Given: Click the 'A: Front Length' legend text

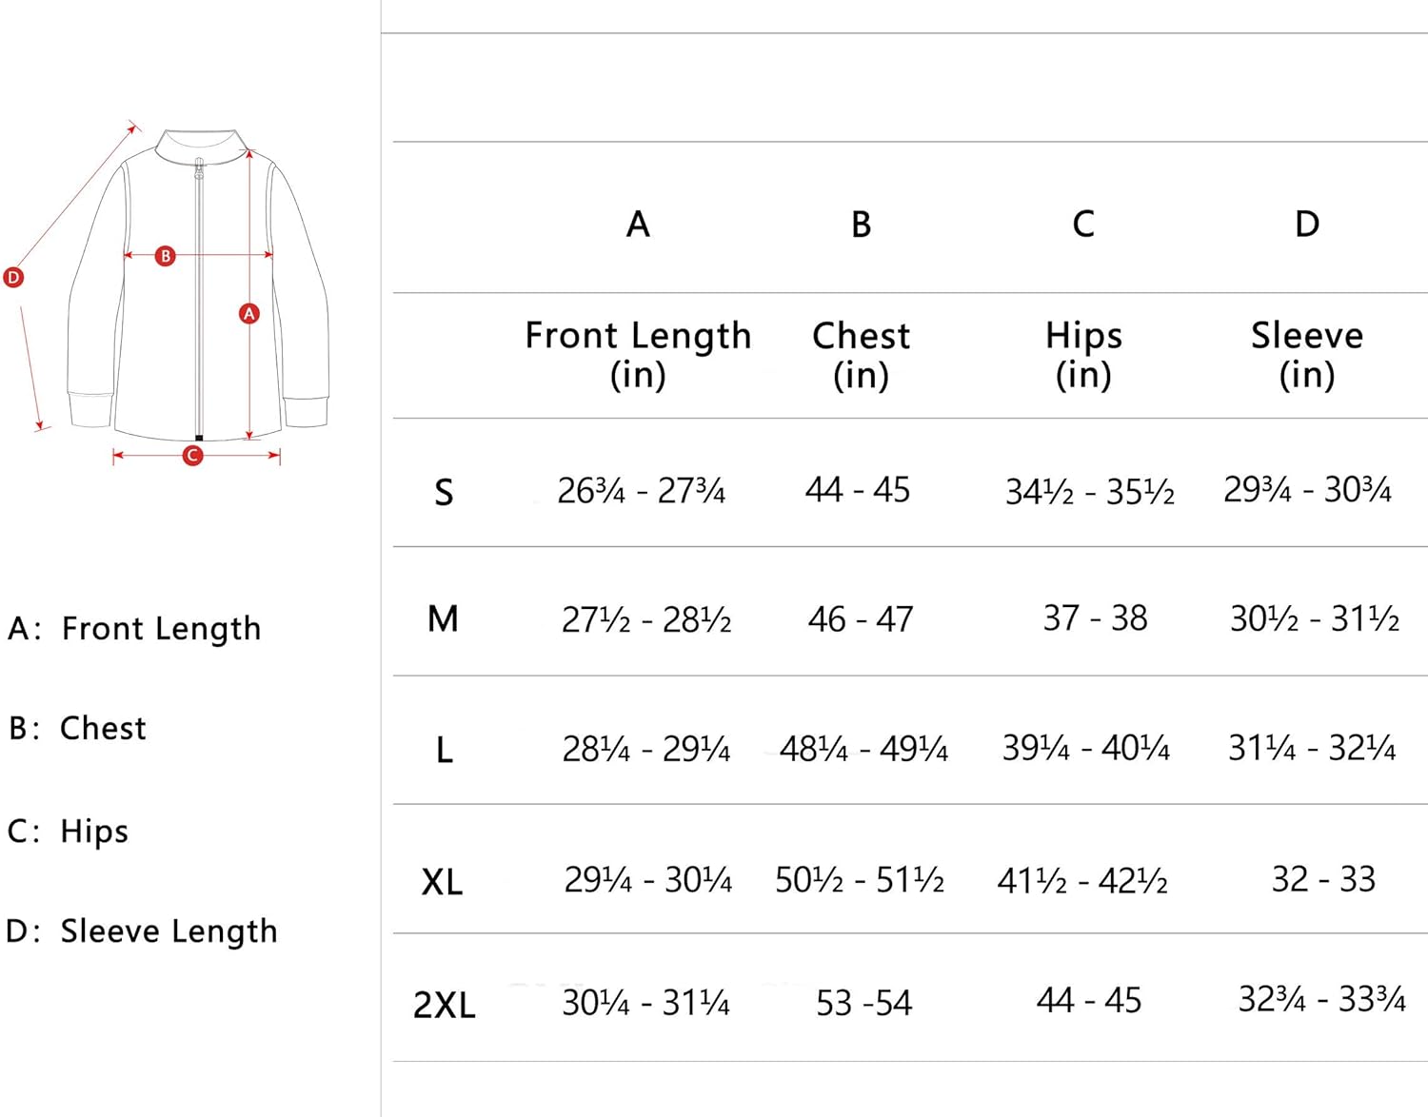Looking at the screenshot, I should tap(134, 629).
